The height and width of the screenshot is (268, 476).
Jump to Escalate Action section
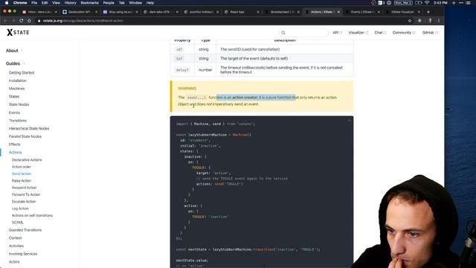[x=24, y=202]
